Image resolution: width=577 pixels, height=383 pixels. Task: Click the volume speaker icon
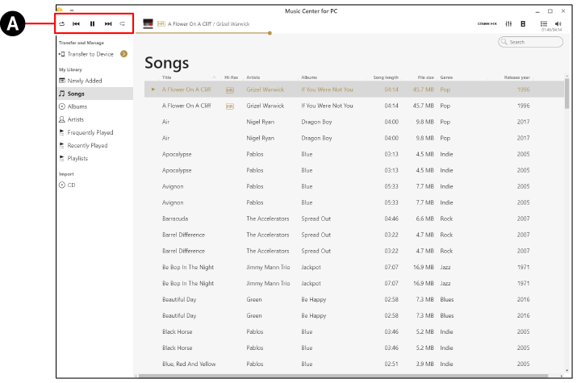click(558, 24)
